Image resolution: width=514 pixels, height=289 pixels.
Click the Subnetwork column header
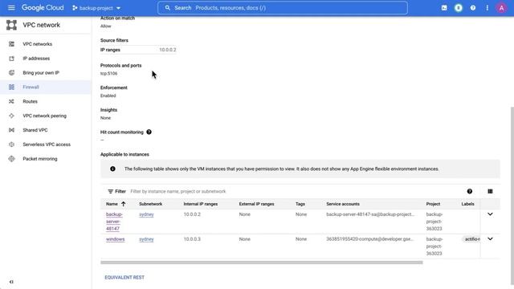tap(150, 204)
